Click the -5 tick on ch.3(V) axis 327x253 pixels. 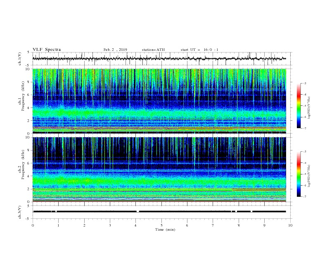tap(28, 219)
